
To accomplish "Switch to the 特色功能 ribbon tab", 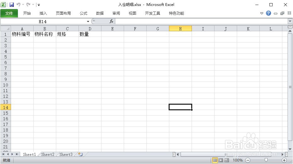I will click(176, 13).
